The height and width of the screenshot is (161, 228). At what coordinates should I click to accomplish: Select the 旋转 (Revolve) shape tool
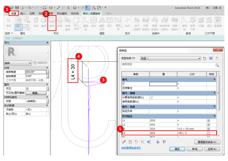click(52, 22)
